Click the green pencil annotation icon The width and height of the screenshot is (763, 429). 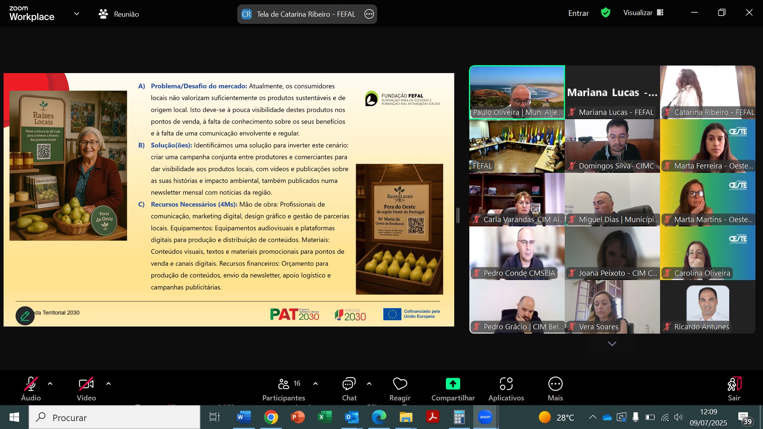25,316
